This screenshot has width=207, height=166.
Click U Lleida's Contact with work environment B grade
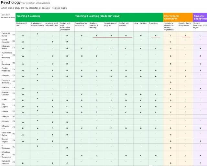point(67,112)
